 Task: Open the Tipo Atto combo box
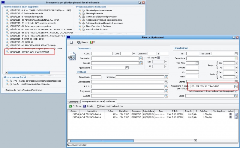click(x=197, y=63)
